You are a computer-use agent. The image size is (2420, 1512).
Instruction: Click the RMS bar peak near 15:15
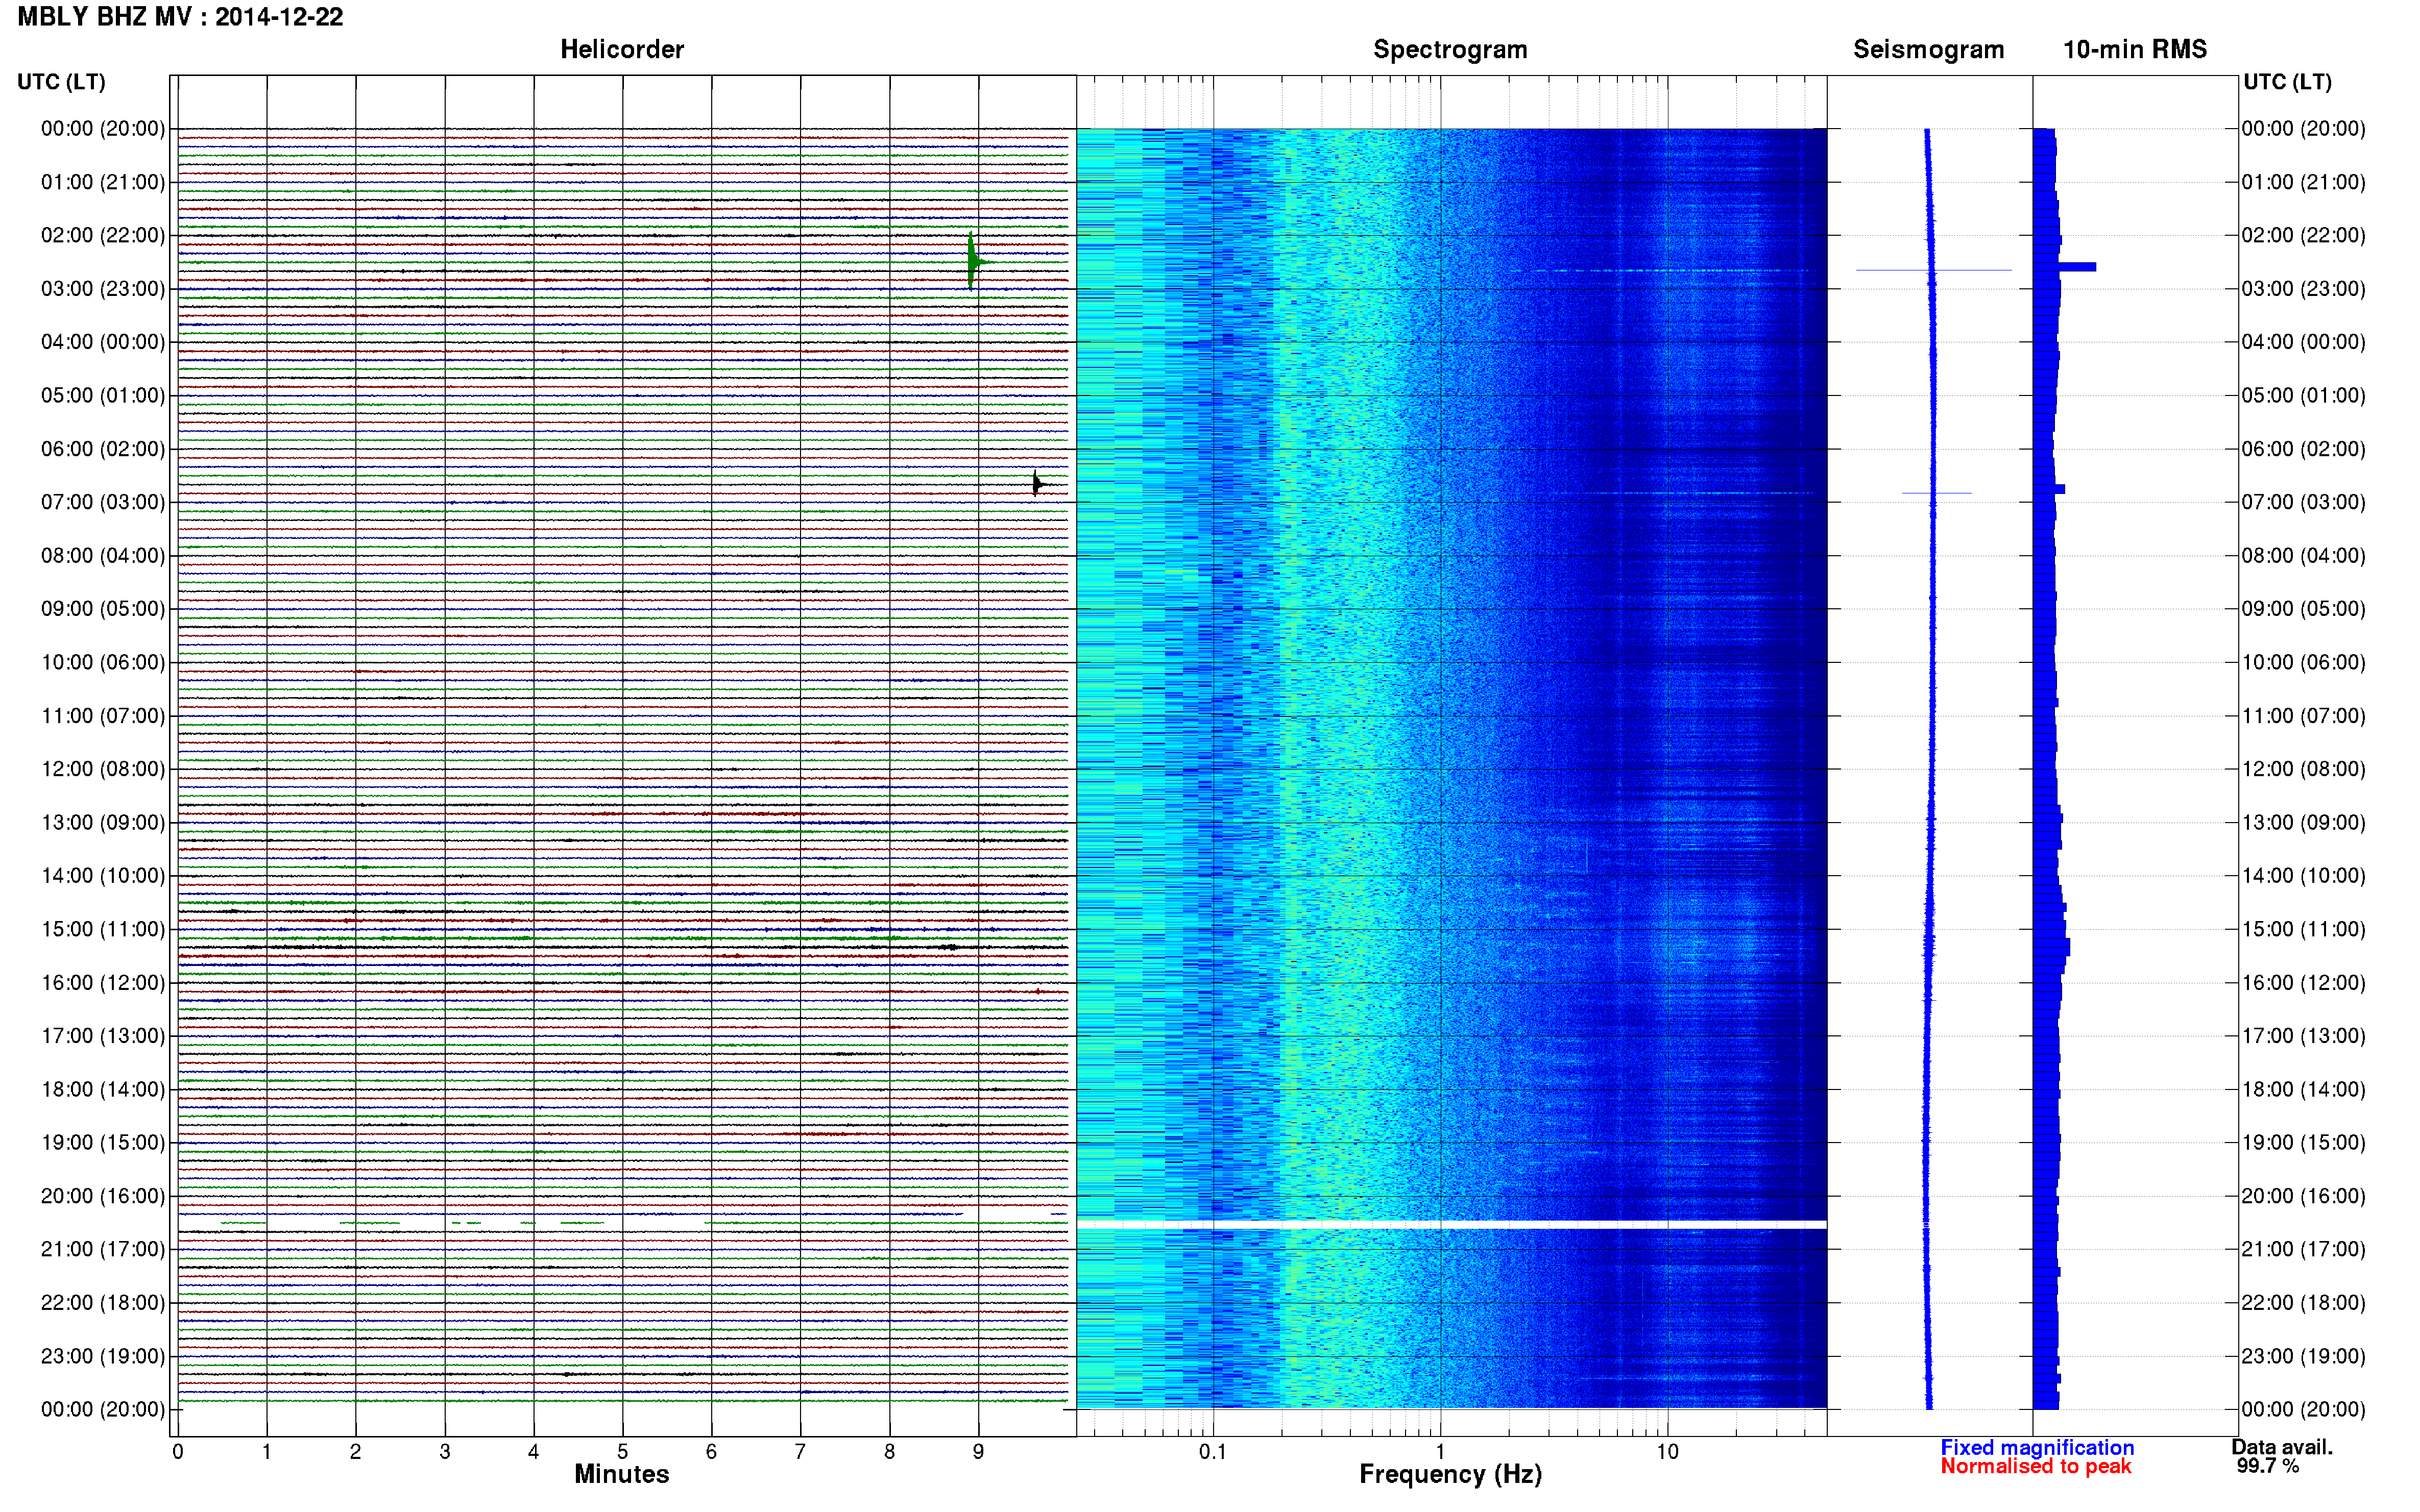point(2052,946)
